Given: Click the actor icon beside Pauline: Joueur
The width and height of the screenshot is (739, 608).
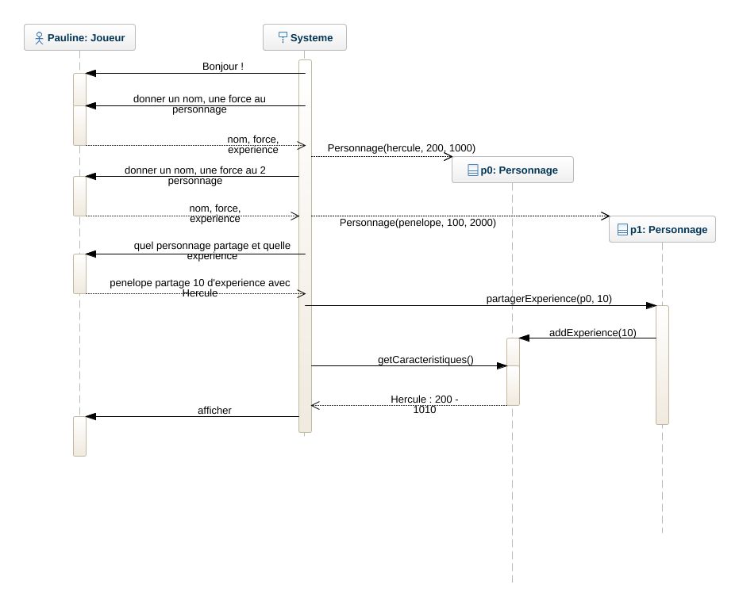Looking at the screenshot, I should [39, 37].
